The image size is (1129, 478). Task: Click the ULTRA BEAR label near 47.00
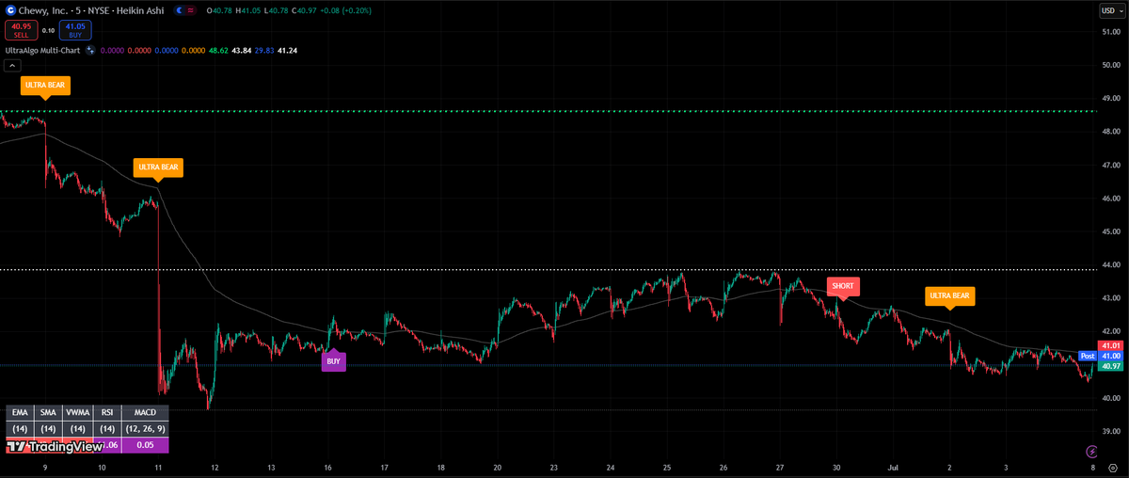click(158, 168)
